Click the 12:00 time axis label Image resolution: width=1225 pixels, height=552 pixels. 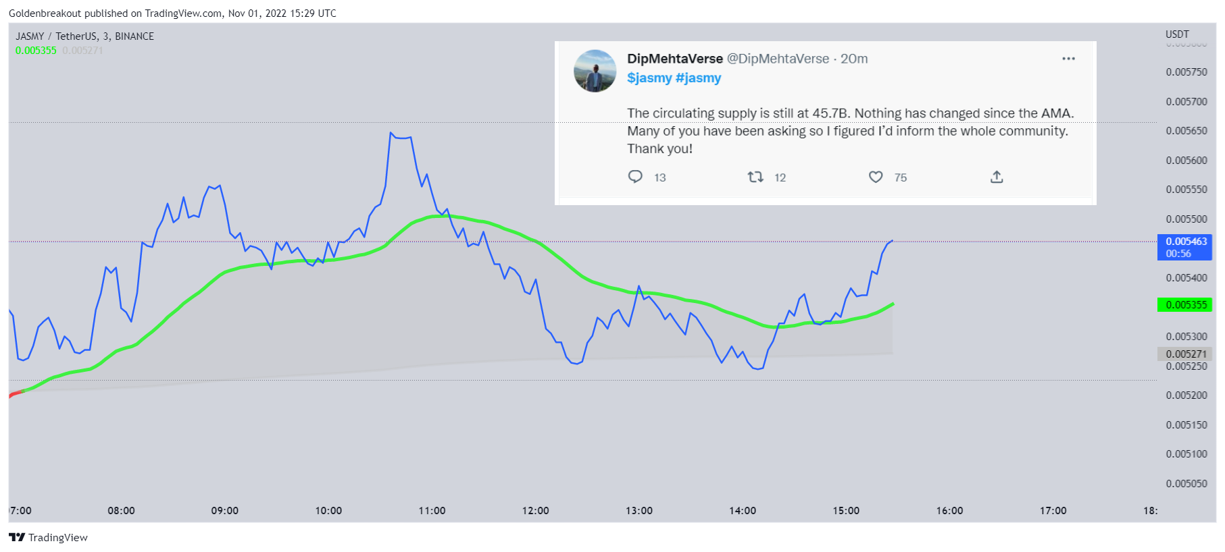click(x=535, y=511)
